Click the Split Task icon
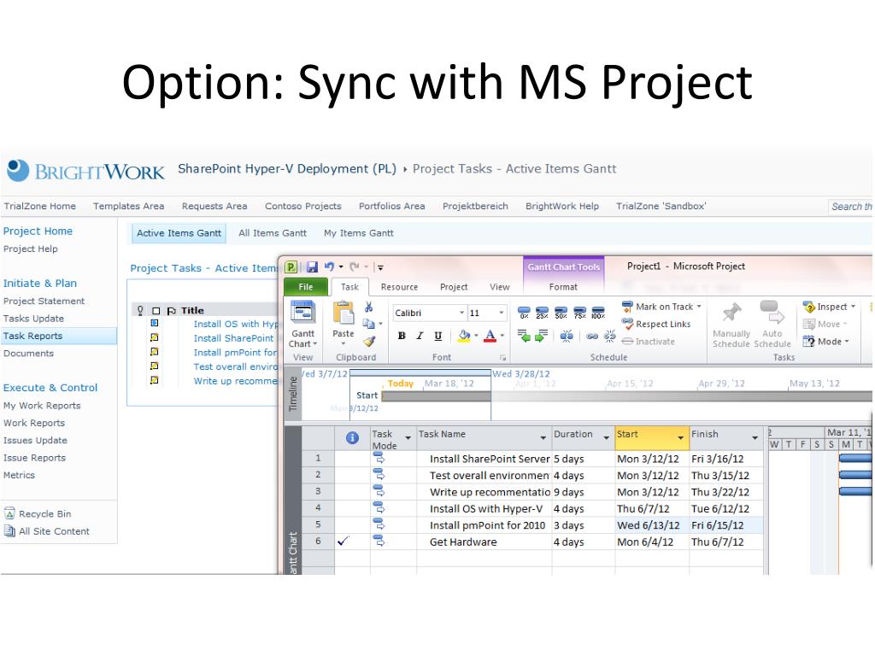The height and width of the screenshot is (656, 875). click(567, 336)
